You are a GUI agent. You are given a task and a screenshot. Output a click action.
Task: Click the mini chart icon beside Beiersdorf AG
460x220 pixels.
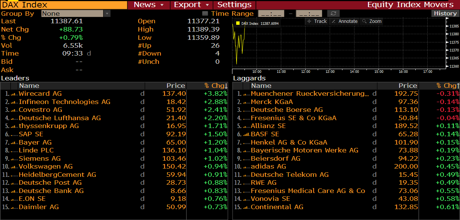click(247, 159)
